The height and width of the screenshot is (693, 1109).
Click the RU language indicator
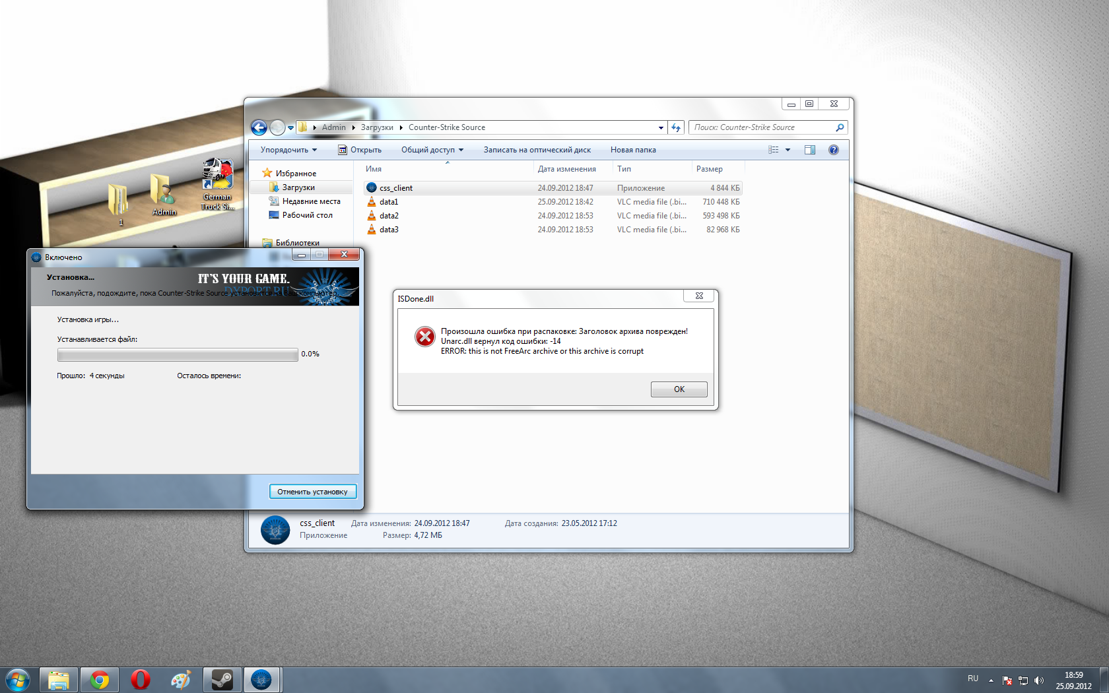tap(973, 678)
